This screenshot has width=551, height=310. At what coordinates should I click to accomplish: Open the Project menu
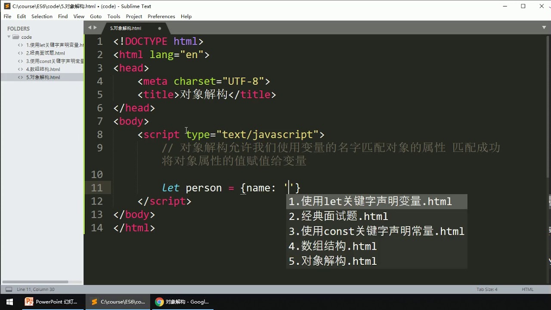[134, 16]
